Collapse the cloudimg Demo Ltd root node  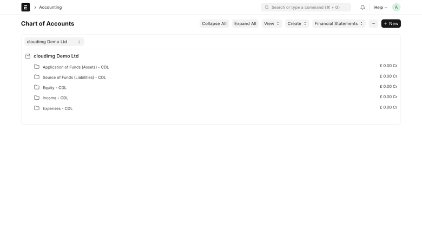pos(56,56)
